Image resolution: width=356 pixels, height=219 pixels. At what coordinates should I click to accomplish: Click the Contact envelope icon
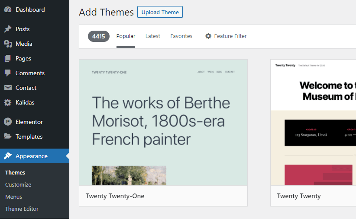tap(8, 88)
